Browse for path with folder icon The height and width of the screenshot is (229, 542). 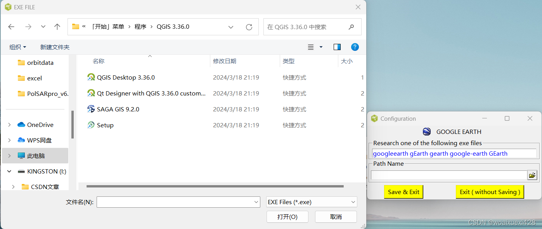532,175
